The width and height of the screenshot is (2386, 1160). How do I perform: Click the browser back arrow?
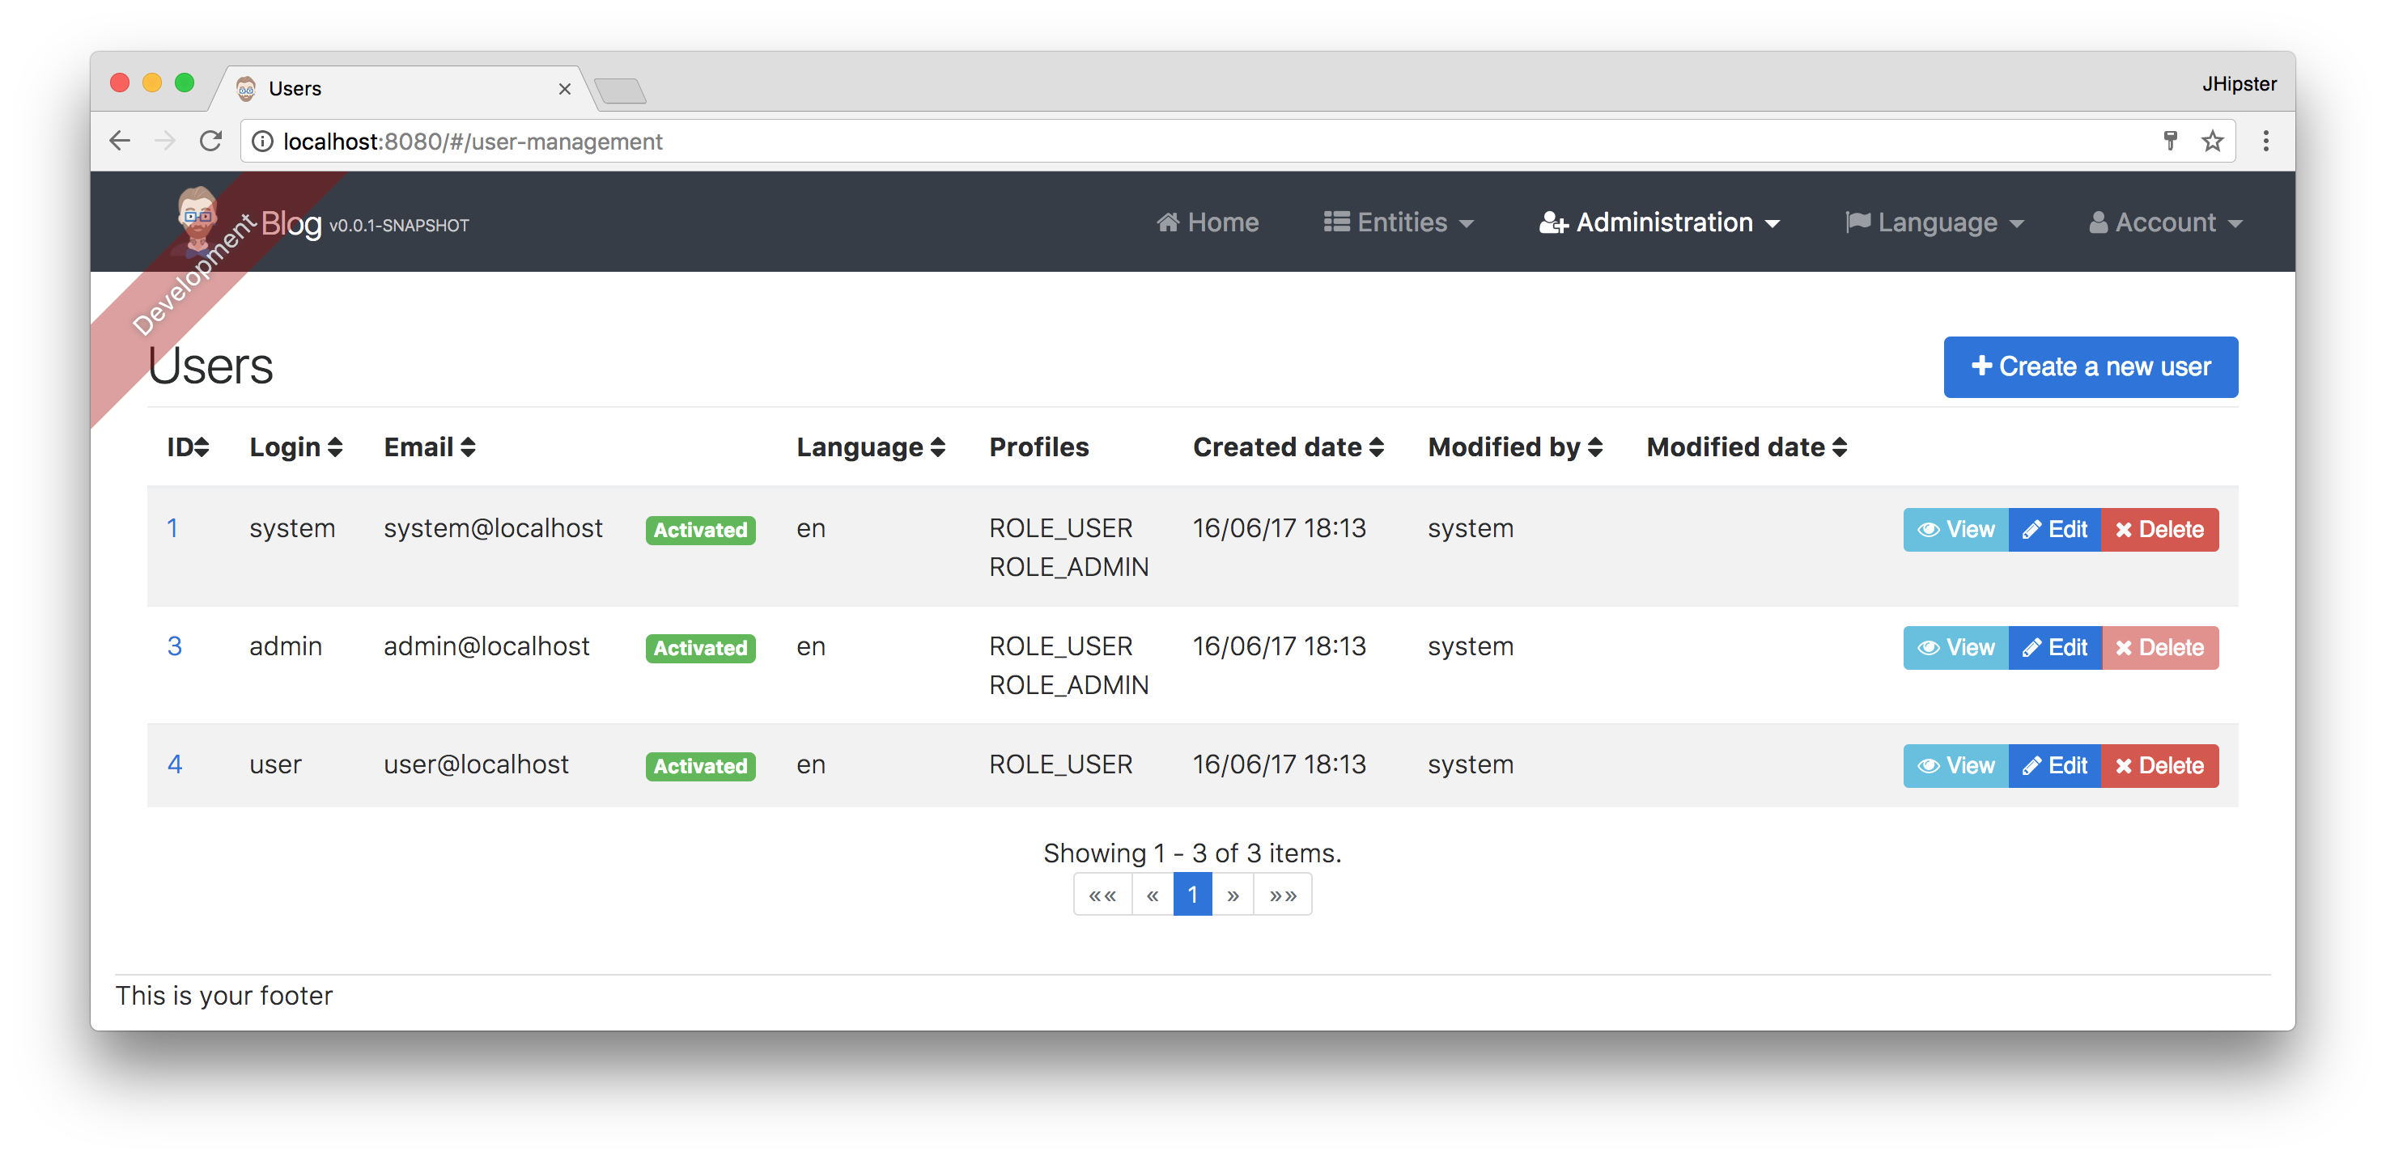(120, 141)
